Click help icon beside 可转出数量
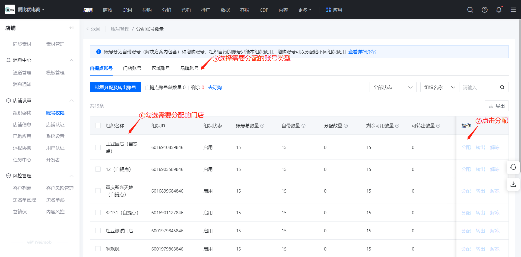Viewport: 521px width, 257px height. coord(438,126)
